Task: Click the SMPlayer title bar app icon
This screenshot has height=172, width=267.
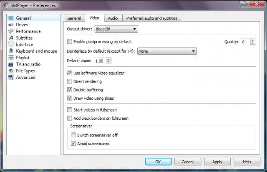Action: click(x=6, y=5)
